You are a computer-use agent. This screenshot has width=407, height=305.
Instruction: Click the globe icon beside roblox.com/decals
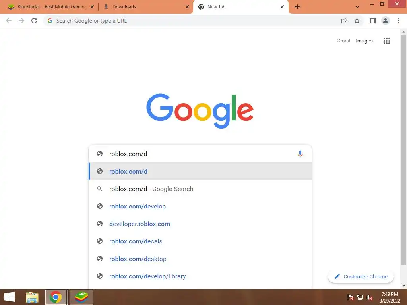[x=100, y=241]
